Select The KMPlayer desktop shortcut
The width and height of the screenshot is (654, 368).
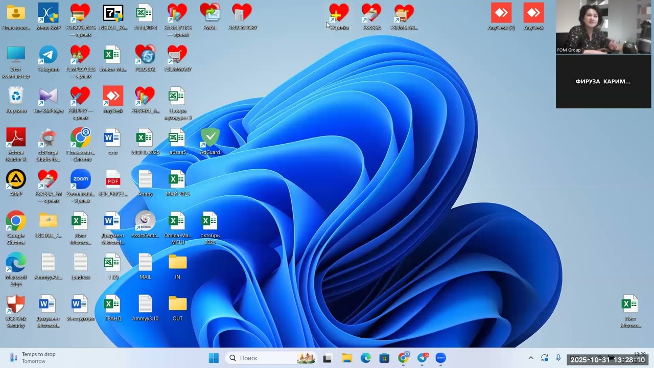tap(48, 100)
